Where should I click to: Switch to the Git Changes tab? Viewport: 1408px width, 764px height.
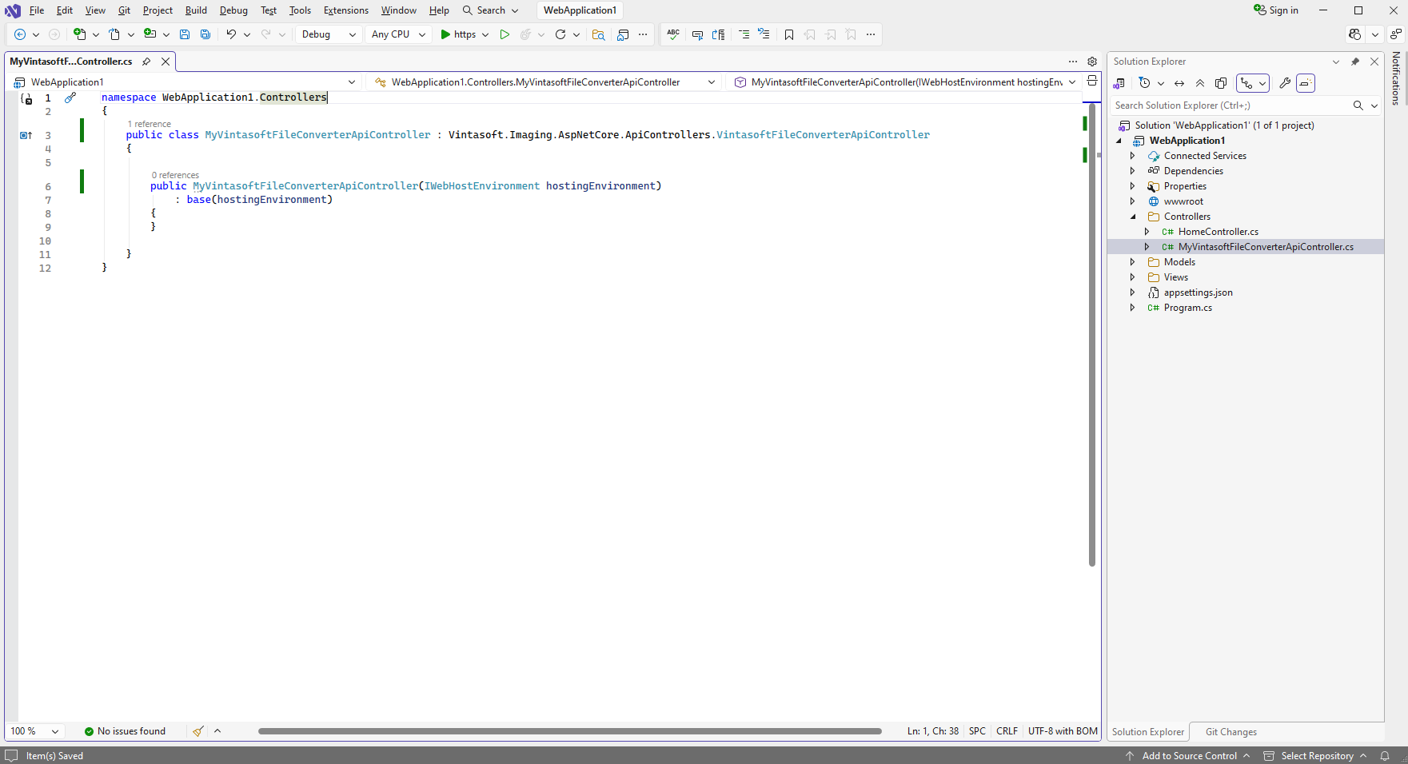pyautogui.click(x=1231, y=731)
